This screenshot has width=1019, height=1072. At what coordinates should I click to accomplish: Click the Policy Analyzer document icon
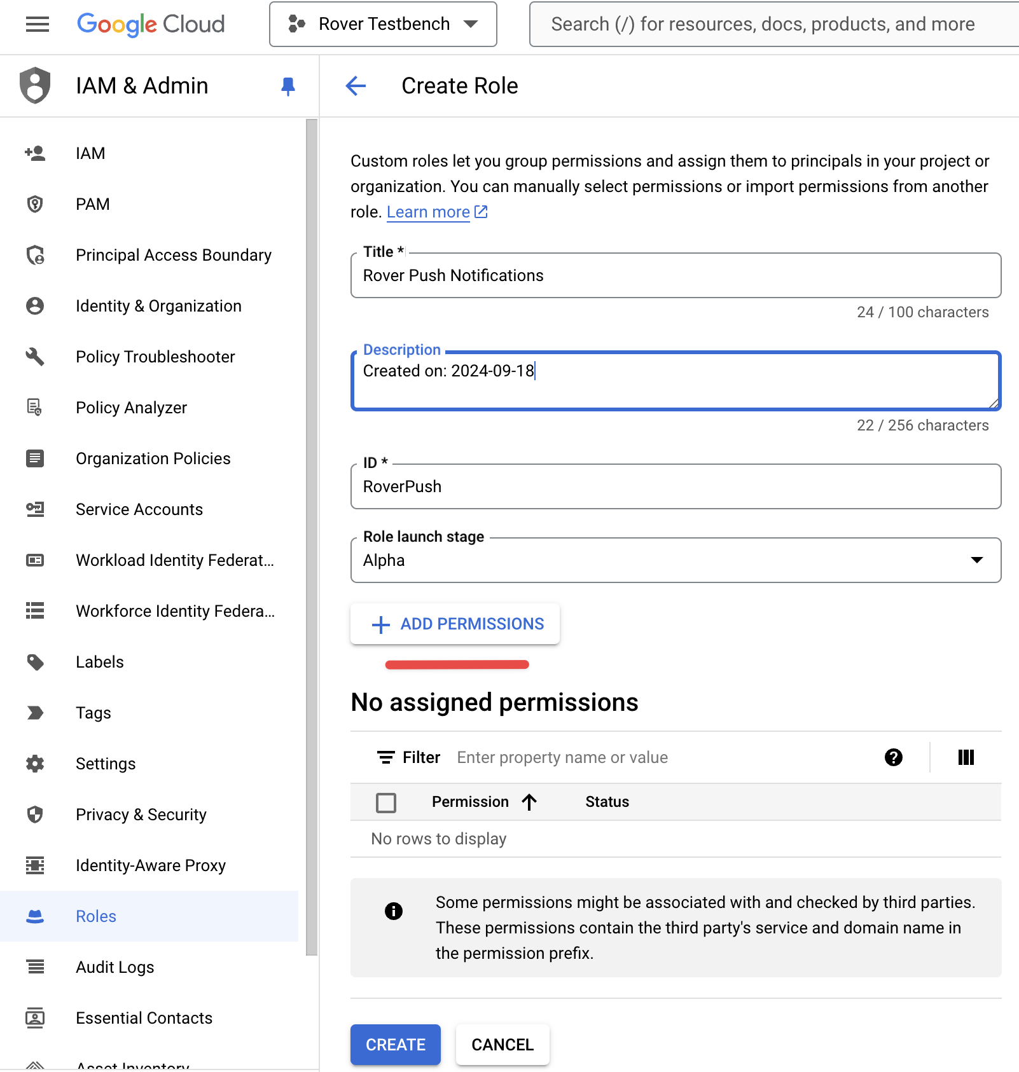pos(35,408)
